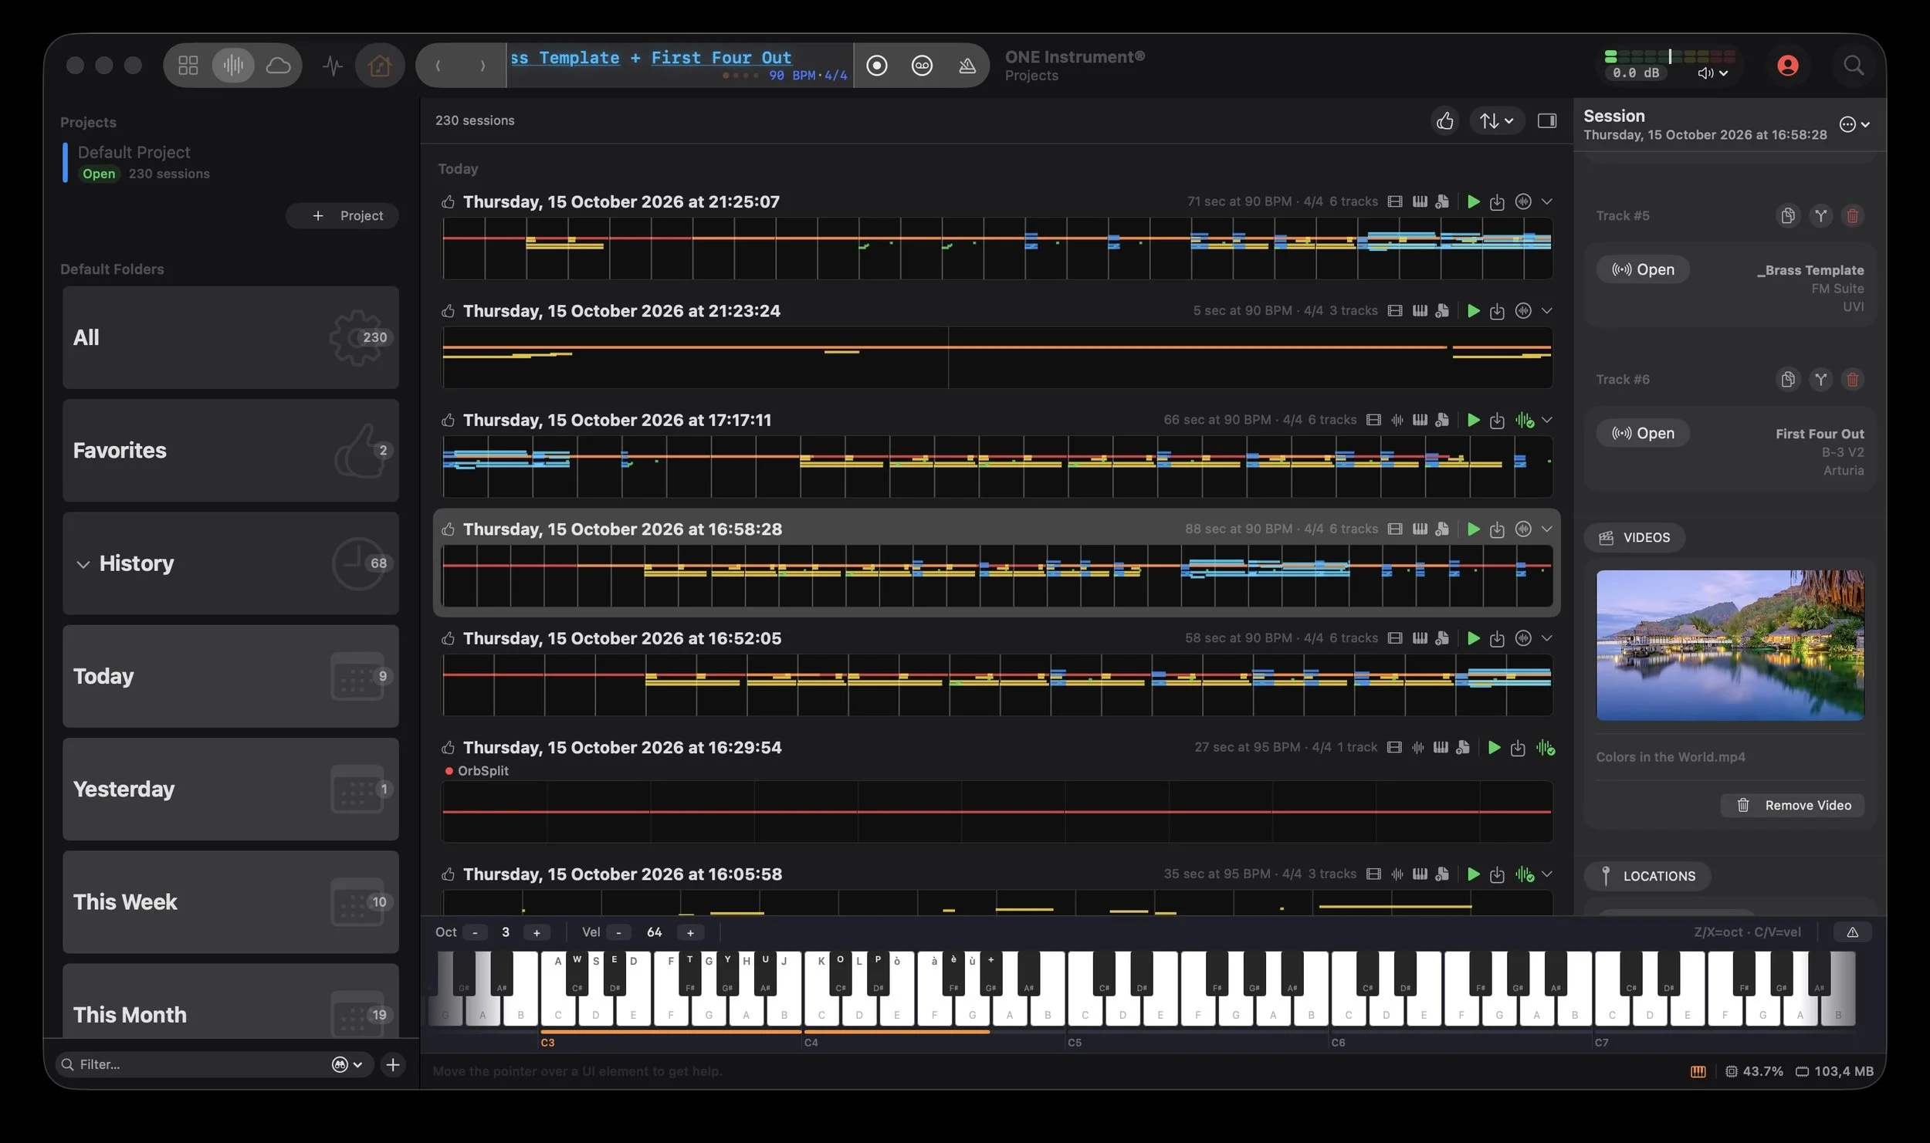Increase velocity with plus button
The image size is (1930, 1143).
click(x=690, y=933)
